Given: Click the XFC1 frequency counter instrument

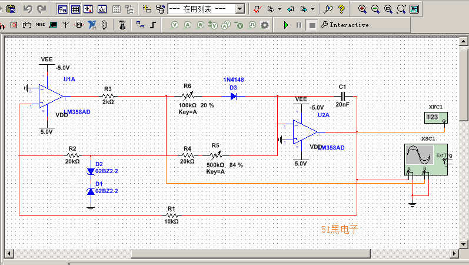Looking at the screenshot, I should click(x=436, y=118).
